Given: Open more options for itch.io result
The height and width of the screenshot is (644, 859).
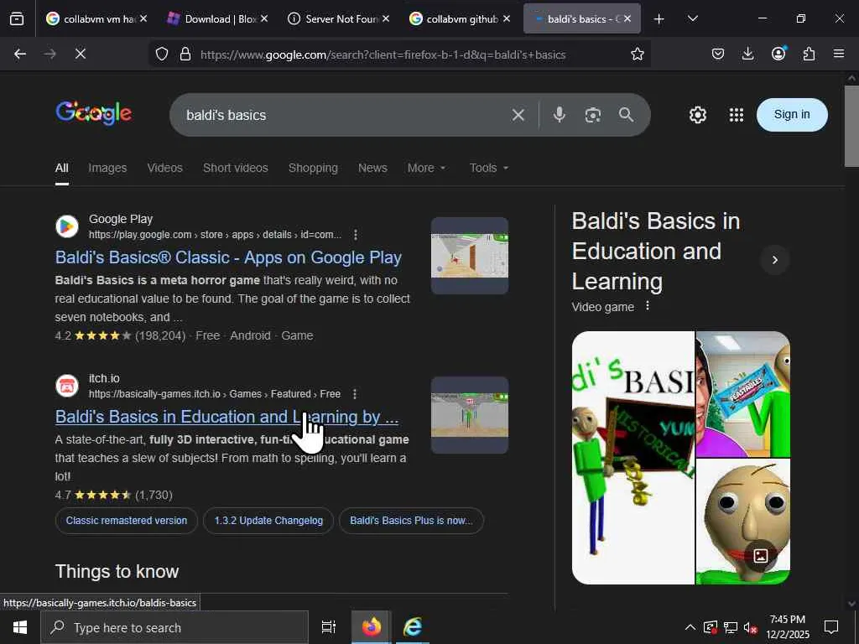Looking at the screenshot, I should click(355, 394).
